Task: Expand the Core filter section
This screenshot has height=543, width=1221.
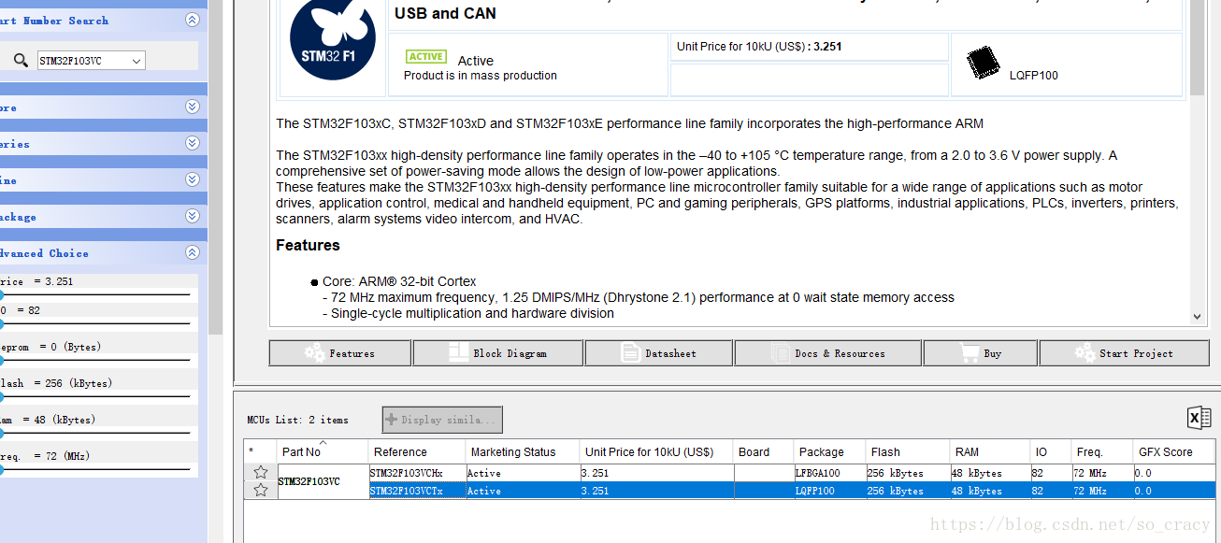Action: pyautogui.click(x=193, y=107)
